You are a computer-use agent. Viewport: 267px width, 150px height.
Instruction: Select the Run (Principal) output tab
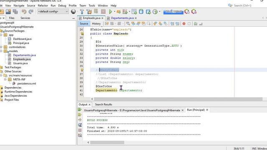196,110
